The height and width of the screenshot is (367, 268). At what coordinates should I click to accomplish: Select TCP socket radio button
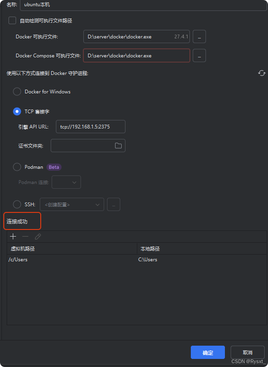click(x=17, y=111)
